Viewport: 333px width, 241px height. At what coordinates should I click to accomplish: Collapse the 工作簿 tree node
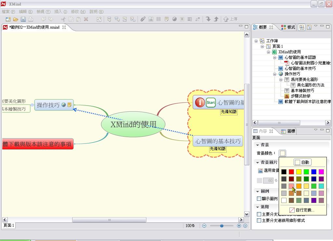click(256, 41)
